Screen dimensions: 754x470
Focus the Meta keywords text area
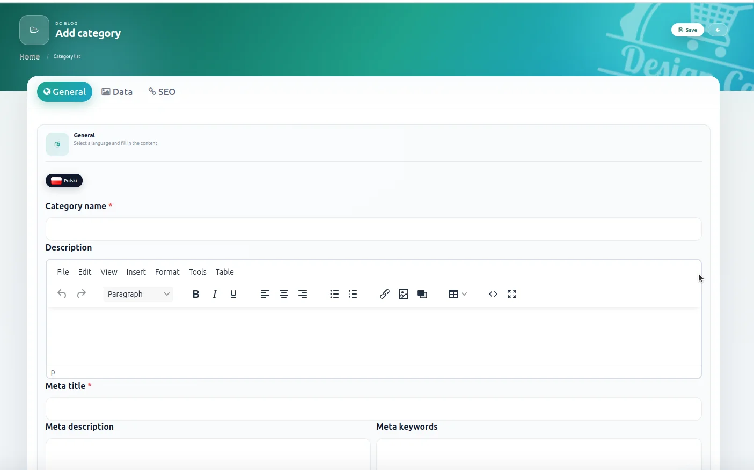click(x=539, y=454)
